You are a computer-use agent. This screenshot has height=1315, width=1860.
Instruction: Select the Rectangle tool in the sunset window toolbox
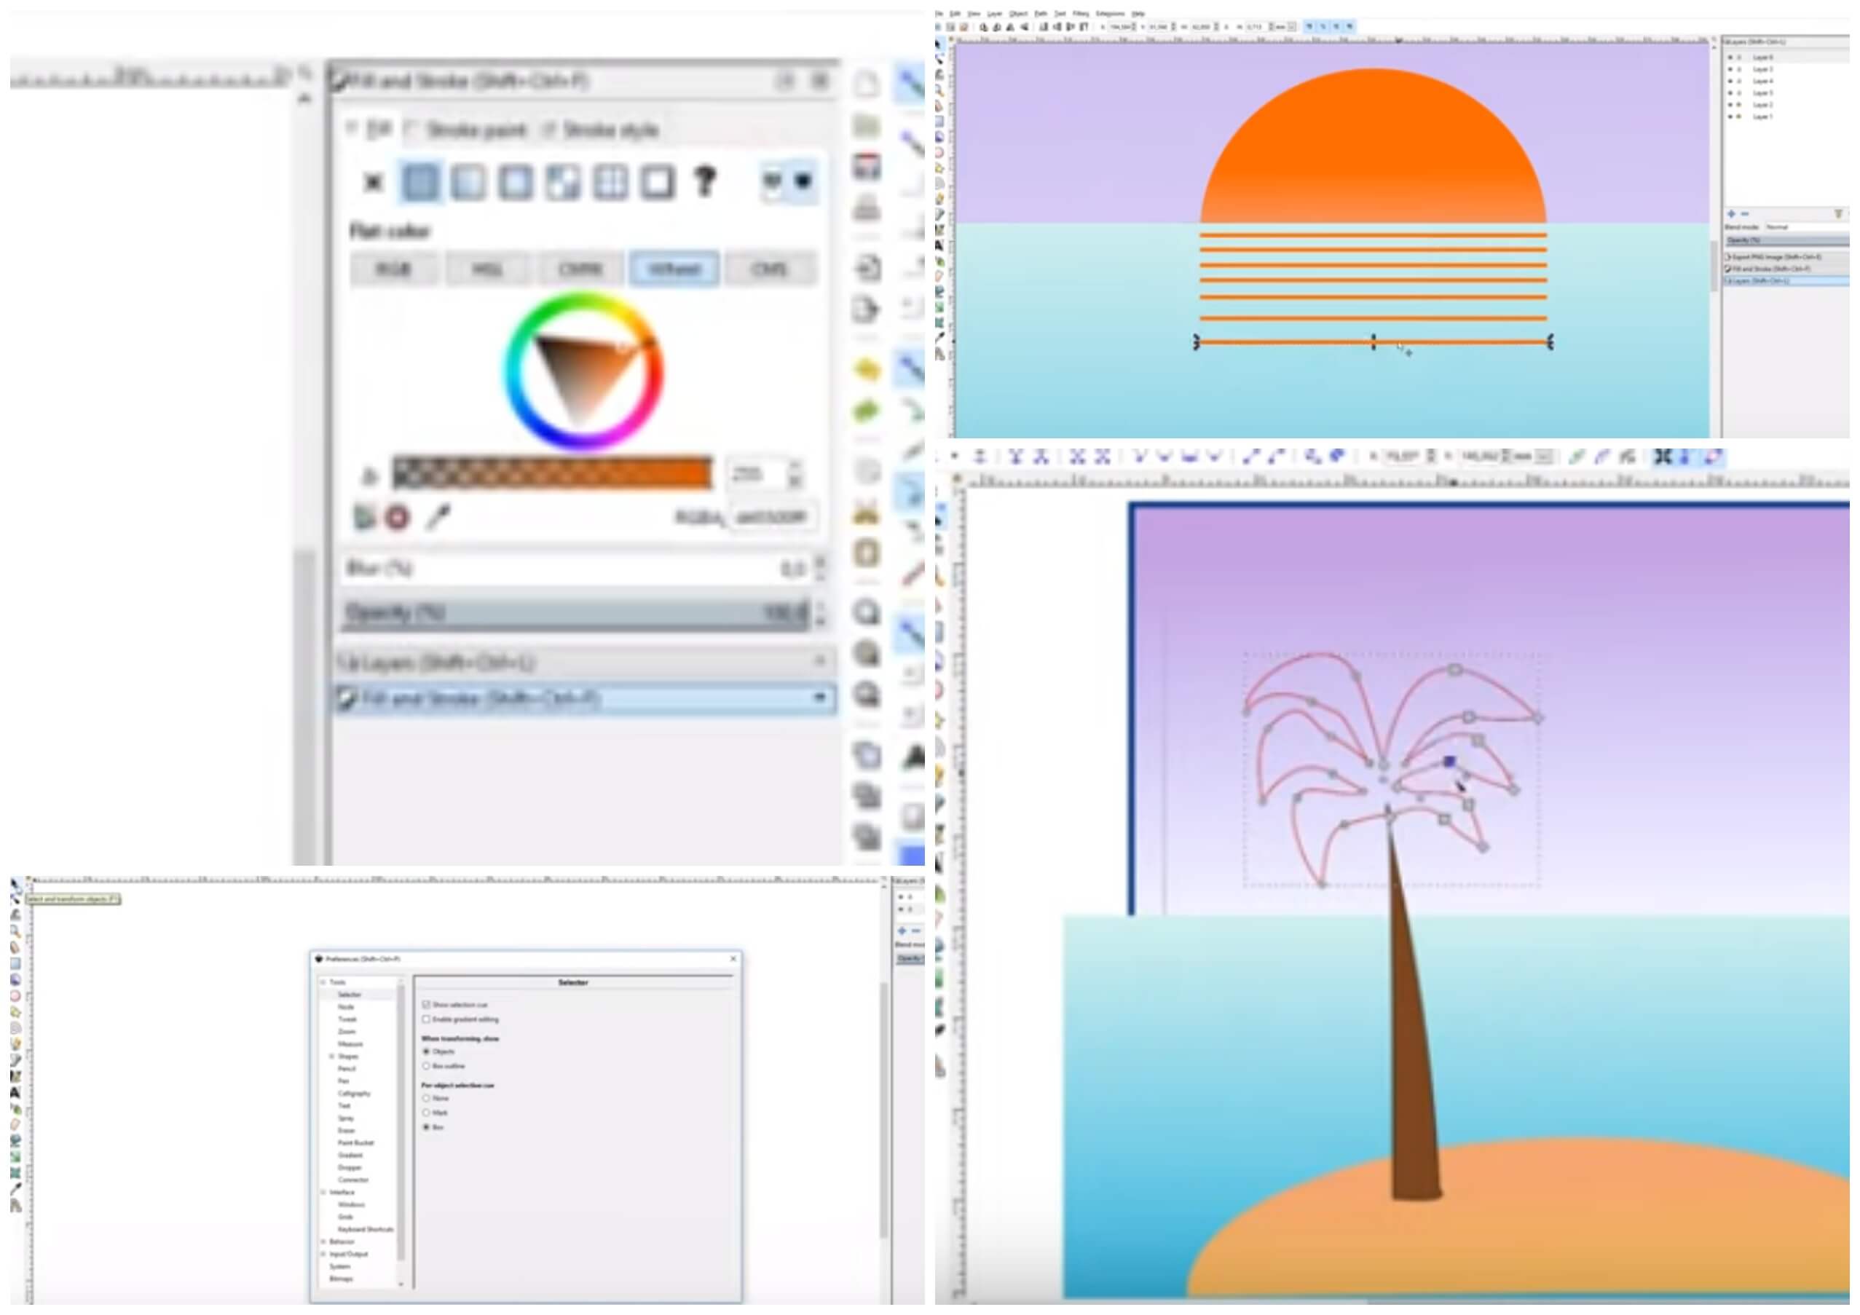[939, 122]
